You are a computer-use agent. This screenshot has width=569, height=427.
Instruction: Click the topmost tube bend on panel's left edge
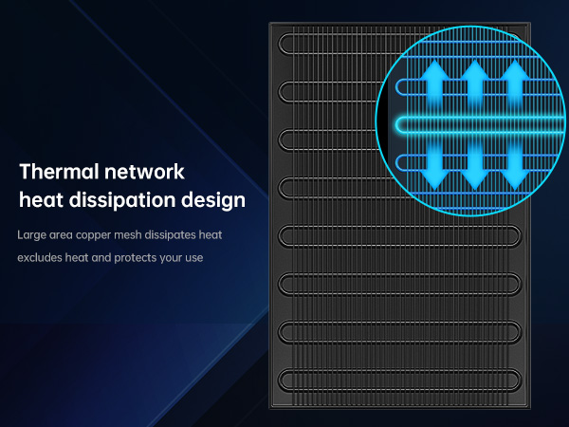(x=283, y=44)
